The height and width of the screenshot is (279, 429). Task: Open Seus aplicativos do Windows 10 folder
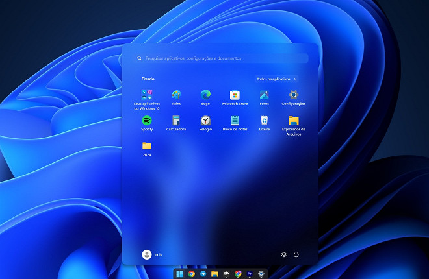point(147,100)
